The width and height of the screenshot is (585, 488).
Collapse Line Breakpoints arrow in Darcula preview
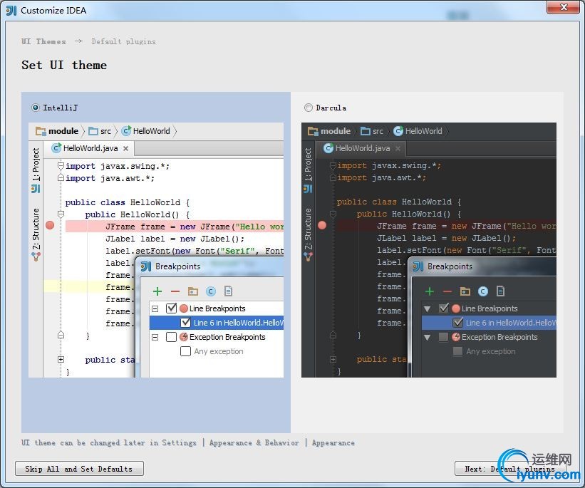click(x=428, y=308)
